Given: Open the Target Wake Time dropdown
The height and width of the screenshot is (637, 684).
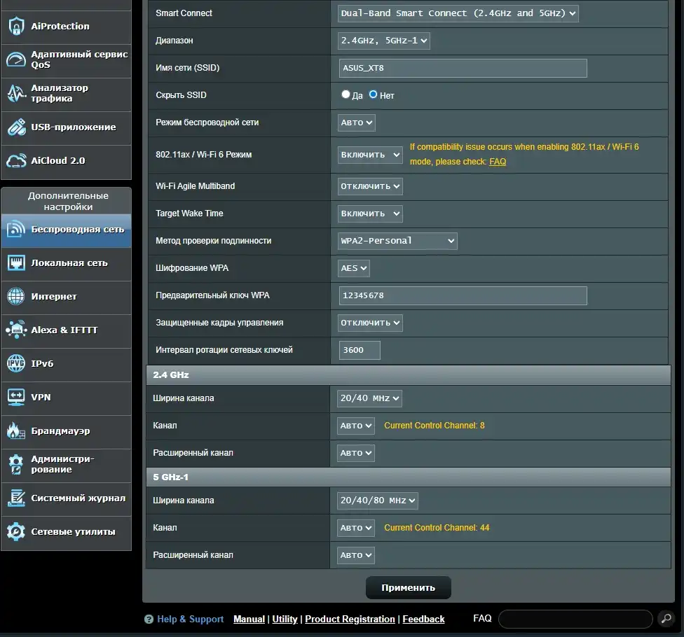Looking at the screenshot, I should coord(370,213).
